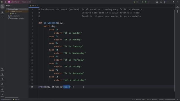Change UTF-8 file encoding
The image size is (180, 101).
point(148,100)
